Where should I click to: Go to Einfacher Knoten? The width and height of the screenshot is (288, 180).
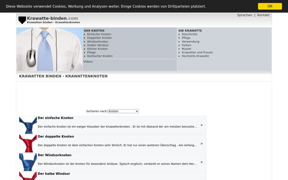[99, 34]
